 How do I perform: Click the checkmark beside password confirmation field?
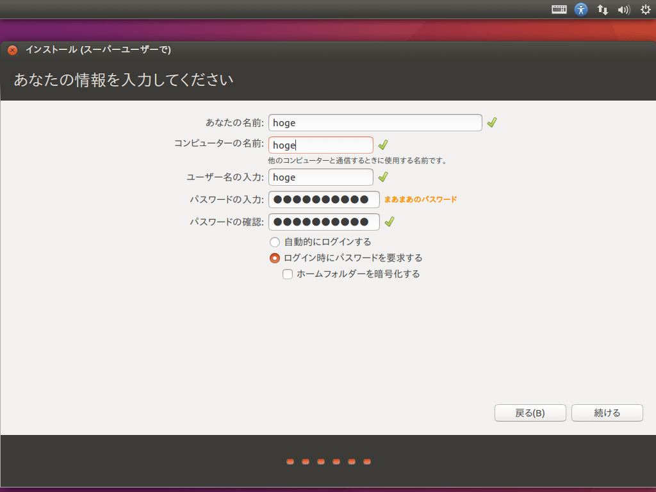[x=389, y=222]
